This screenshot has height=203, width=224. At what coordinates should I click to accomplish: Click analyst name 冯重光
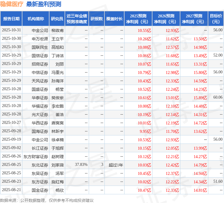point(58,72)
